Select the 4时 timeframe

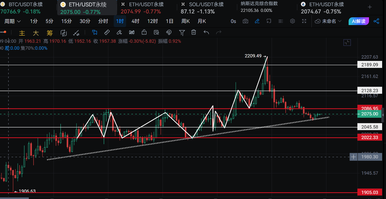coord(135,21)
